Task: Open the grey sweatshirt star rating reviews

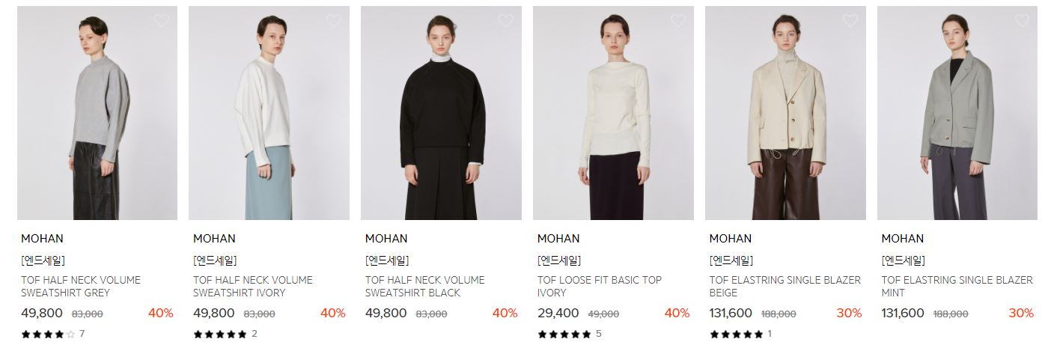Action: [x=52, y=334]
